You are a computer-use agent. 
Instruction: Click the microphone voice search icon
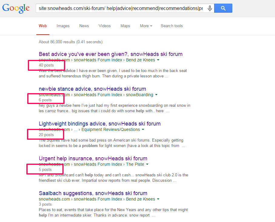(210, 8)
